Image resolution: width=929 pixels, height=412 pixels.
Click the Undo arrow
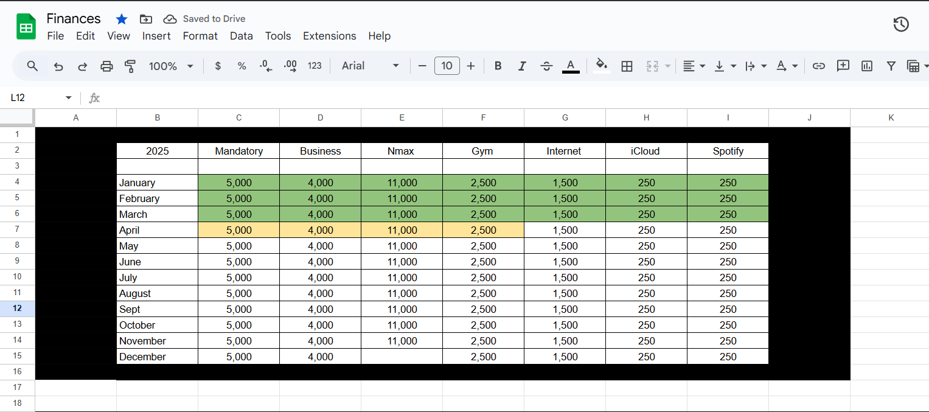point(58,66)
